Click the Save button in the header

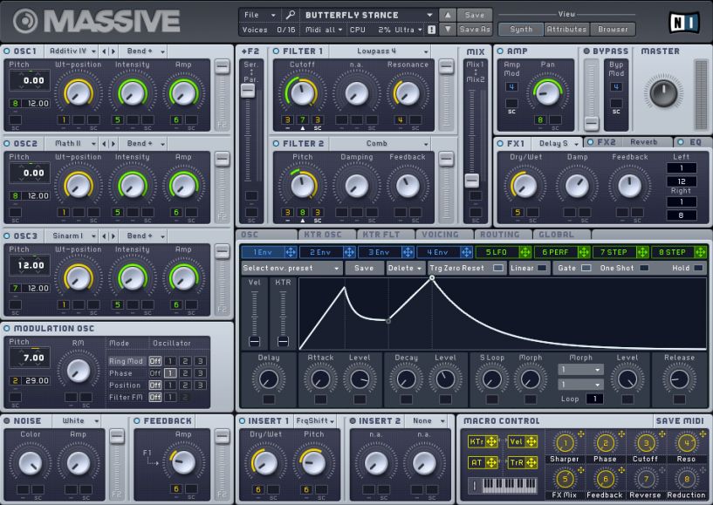[473, 15]
